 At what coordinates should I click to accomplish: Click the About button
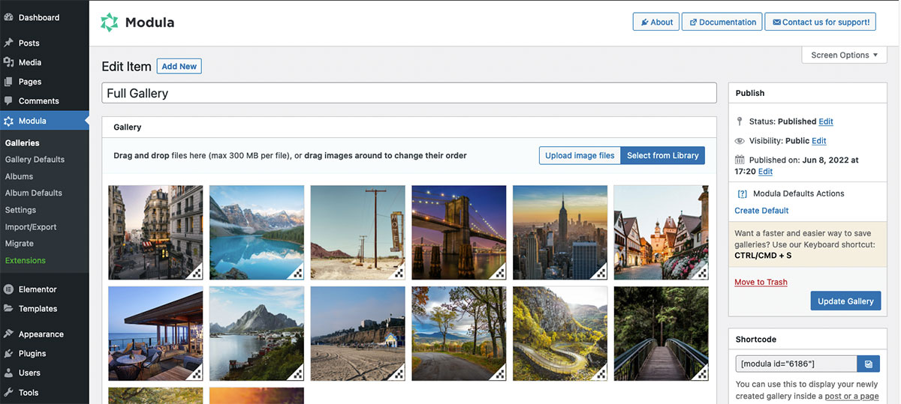click(x=656, y=22)
